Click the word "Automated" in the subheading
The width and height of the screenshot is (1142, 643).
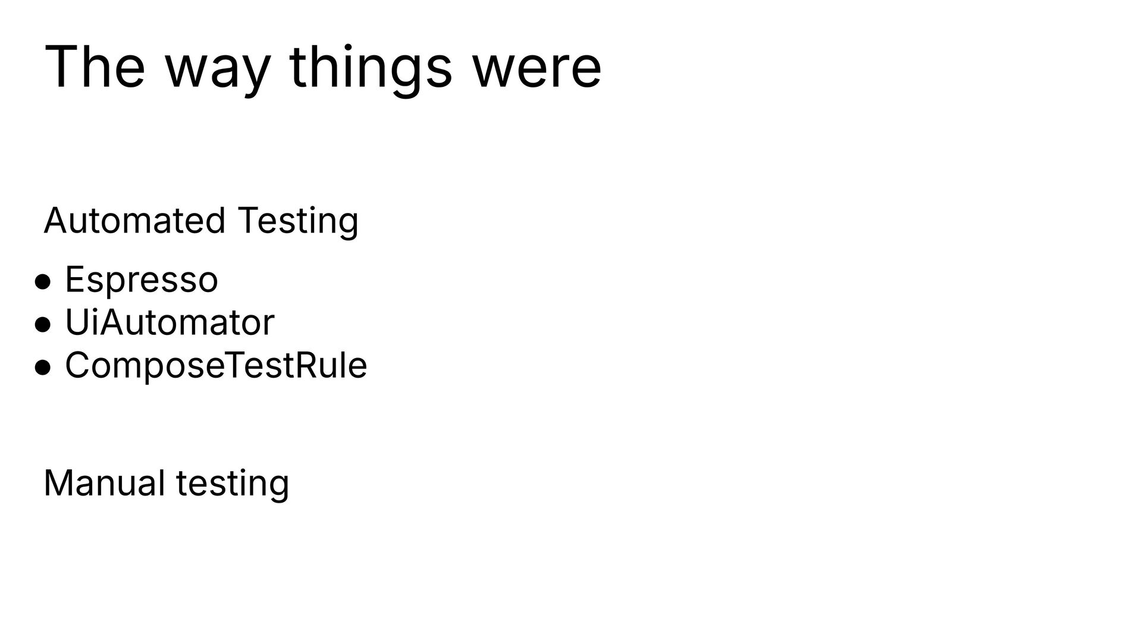pyautogui.click(x=134, y=221)
